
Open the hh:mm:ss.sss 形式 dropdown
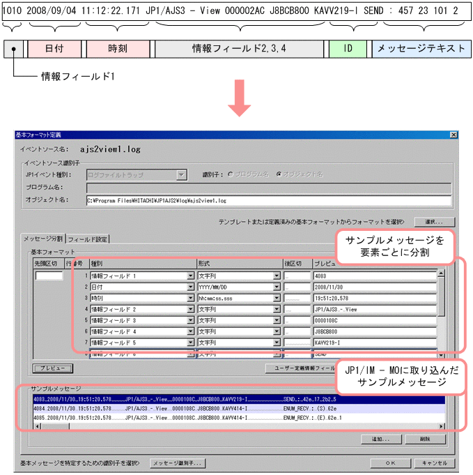tap(277, 298)
